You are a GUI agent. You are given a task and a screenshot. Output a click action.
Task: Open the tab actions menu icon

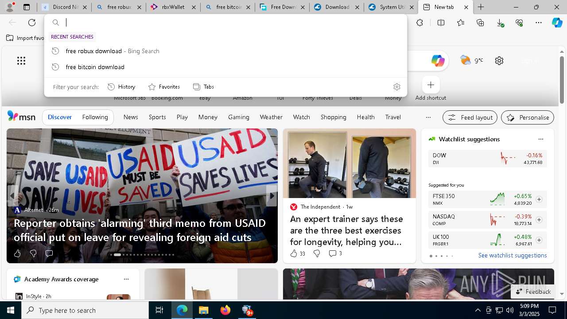tap(27, 7)
